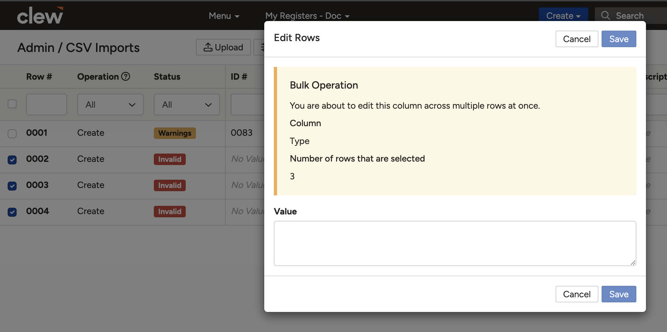Image resolution: width=667 pixels, height=332 pixels.
Task: Toggle the select-all rows checkbox
Action: tap(12, 104)
